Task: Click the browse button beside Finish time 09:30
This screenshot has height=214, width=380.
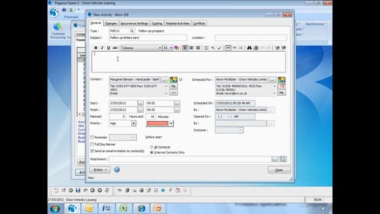Action: point(177,110)
